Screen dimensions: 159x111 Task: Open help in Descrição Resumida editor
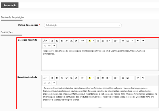tap(54, 46)
